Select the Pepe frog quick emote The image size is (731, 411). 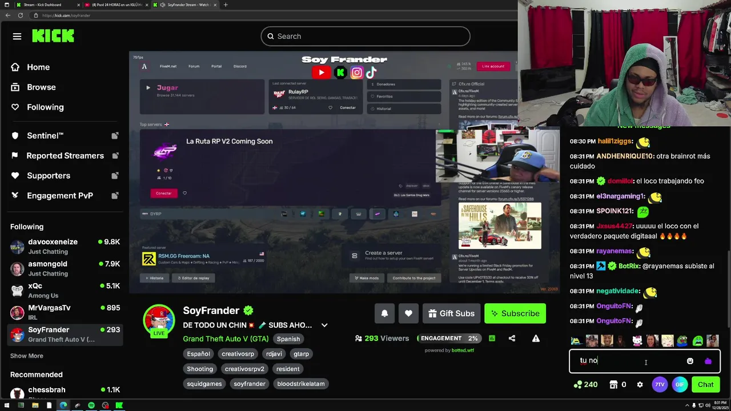coord(682,341)
